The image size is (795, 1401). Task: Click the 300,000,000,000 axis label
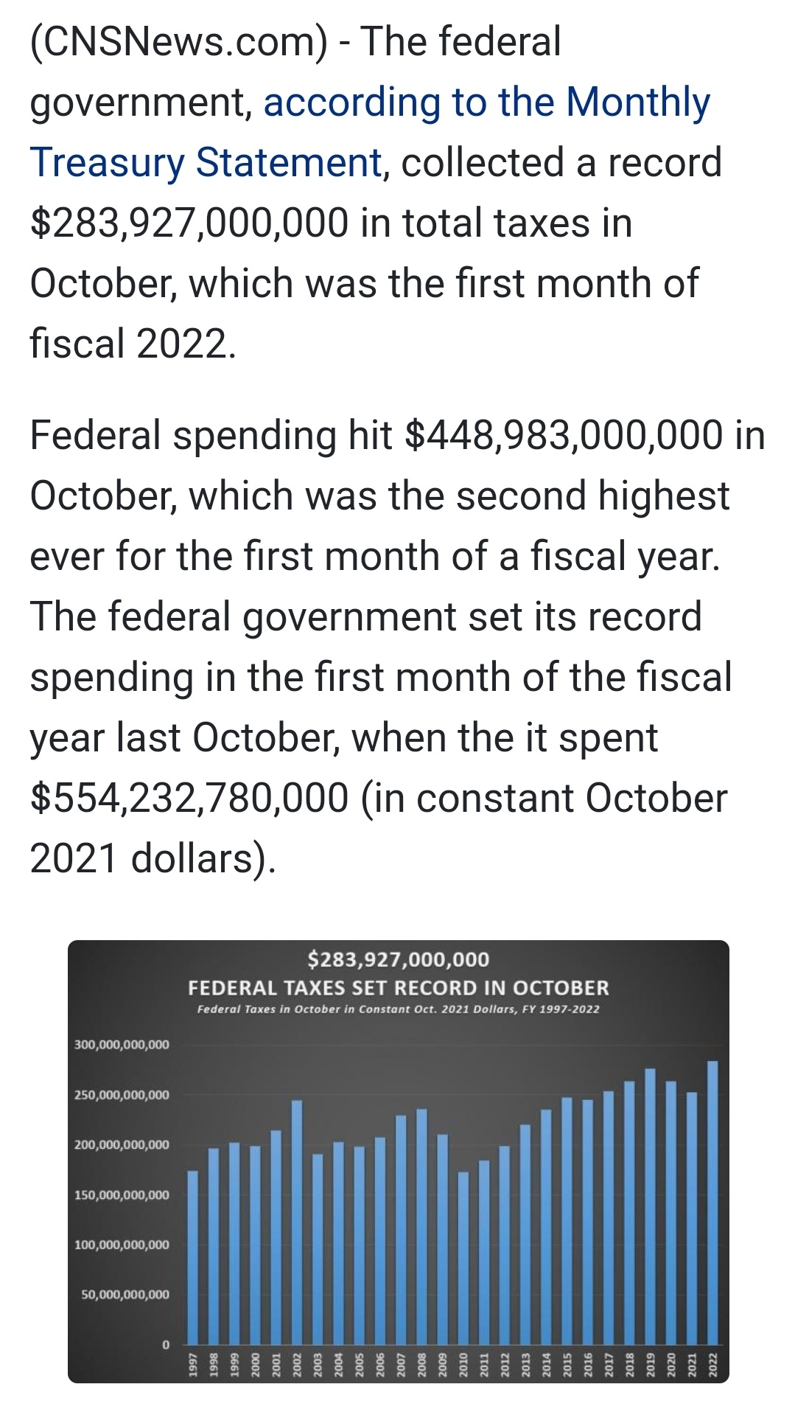click(122, 1045)
